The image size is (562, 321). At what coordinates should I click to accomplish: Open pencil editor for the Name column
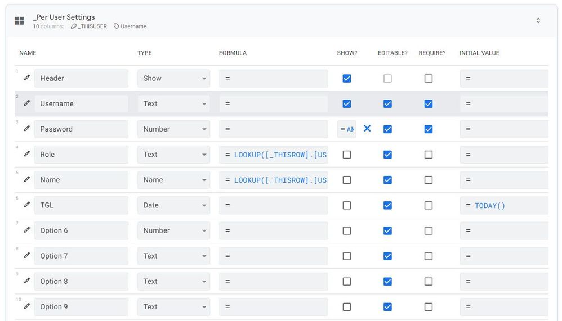click(27, 179)
